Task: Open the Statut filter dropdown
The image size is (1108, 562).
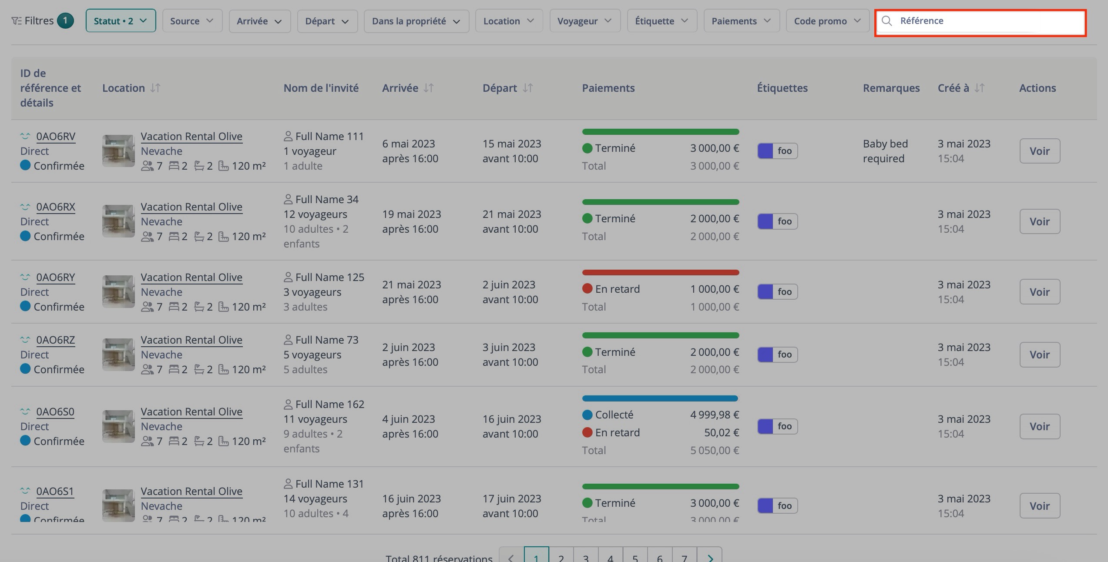Action: coord(121,20)
